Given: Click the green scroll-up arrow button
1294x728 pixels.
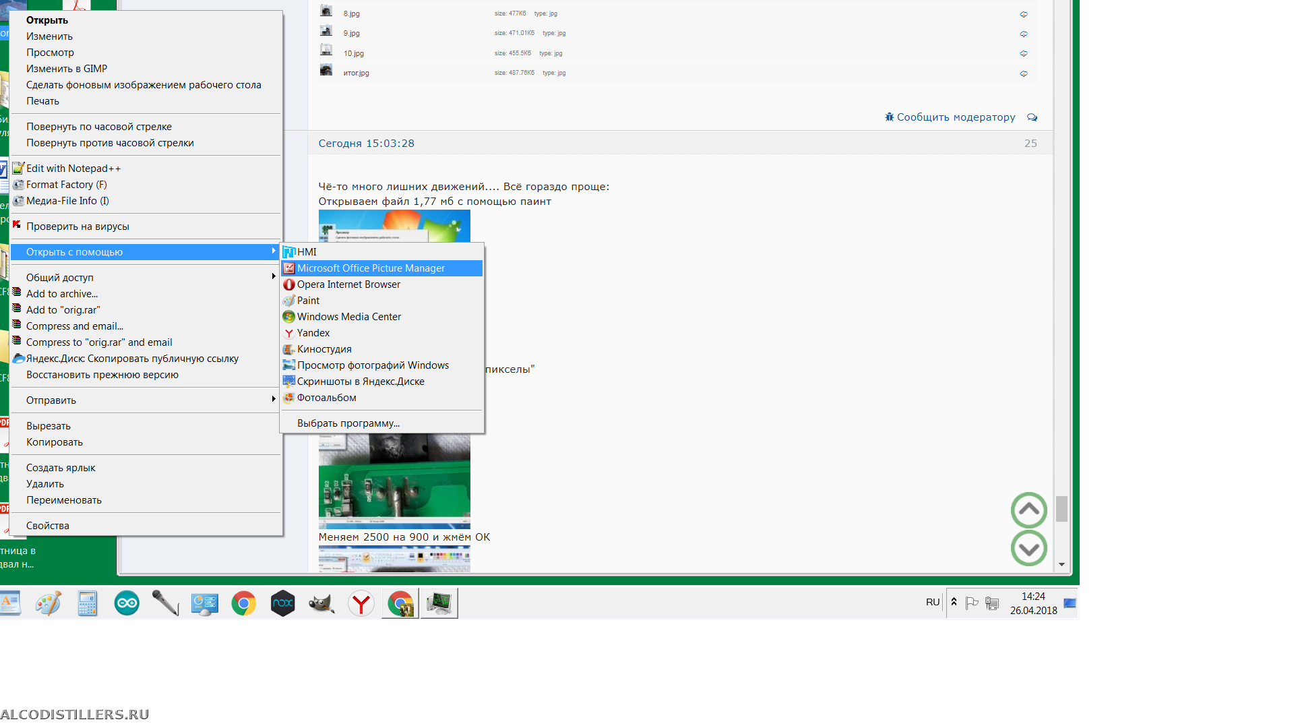Looking at the screenshot, I should 1028,510.
